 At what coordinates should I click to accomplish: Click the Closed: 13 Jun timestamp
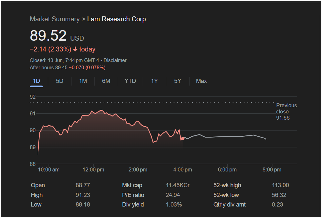click(x=64, y=60)
